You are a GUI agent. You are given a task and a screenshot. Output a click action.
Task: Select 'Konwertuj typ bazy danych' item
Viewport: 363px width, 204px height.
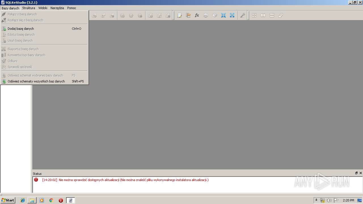click(x=45, y=55)
